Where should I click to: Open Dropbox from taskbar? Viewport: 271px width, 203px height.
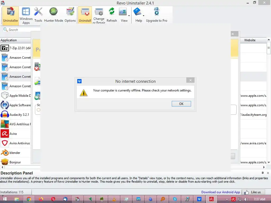point(199,199)
